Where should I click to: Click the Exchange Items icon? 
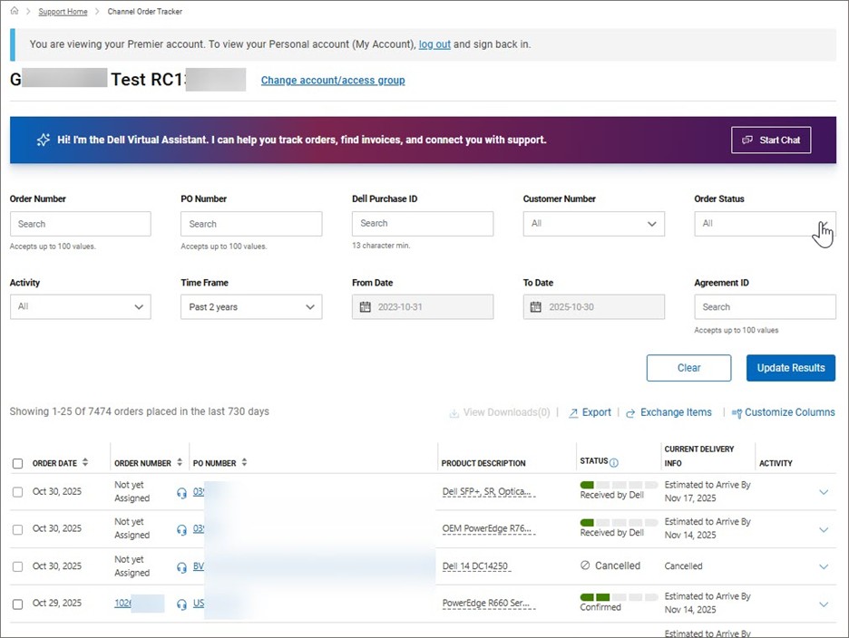pyautogui.click(x=630, y=412)
